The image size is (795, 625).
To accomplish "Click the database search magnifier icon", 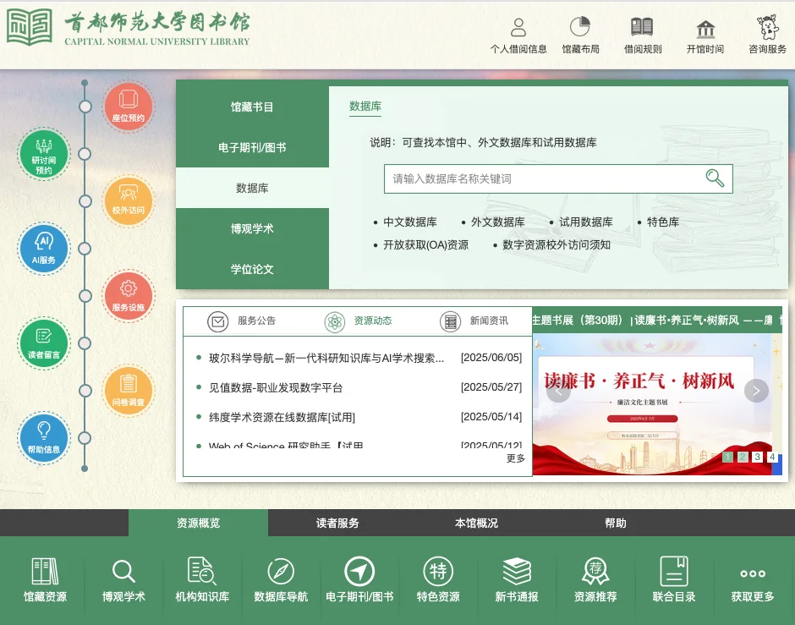I will tap(715, 178).
